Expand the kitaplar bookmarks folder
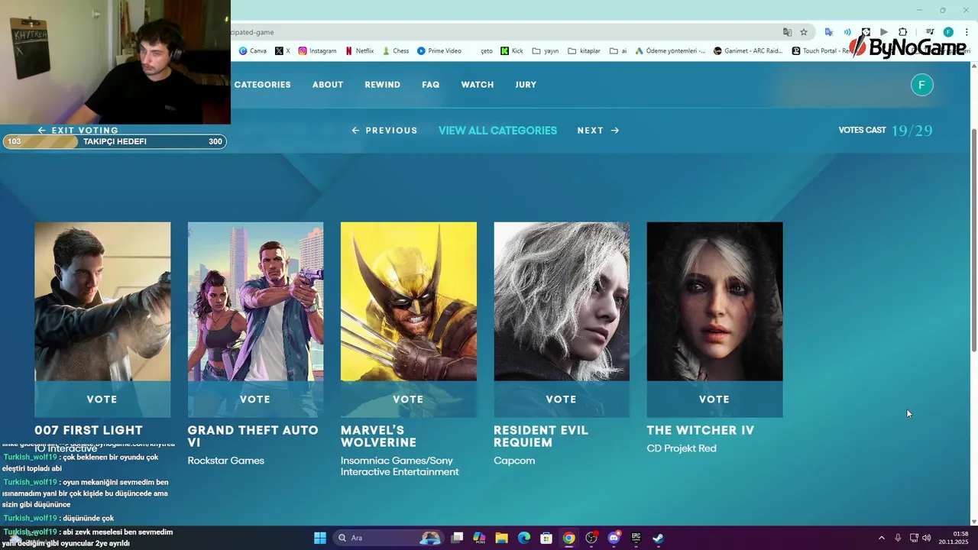The height and width of the screenshot is (550, 978). 584,51
